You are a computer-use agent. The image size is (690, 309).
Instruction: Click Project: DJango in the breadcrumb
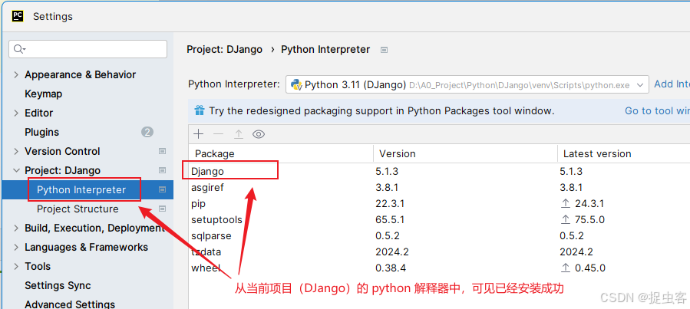pyautogui.click(x=224, y=50)
